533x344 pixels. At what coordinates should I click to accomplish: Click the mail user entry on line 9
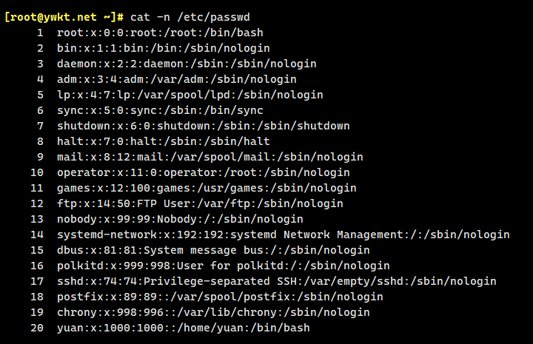(209, 157)
